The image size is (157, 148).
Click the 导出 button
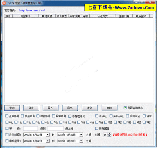coord(70,108)
